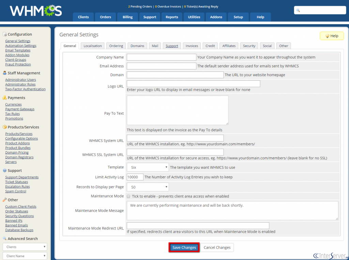Open the Administrator Users link
Image resolution: width=349 pixels, height=260 pixels.
tap(20, 80)
